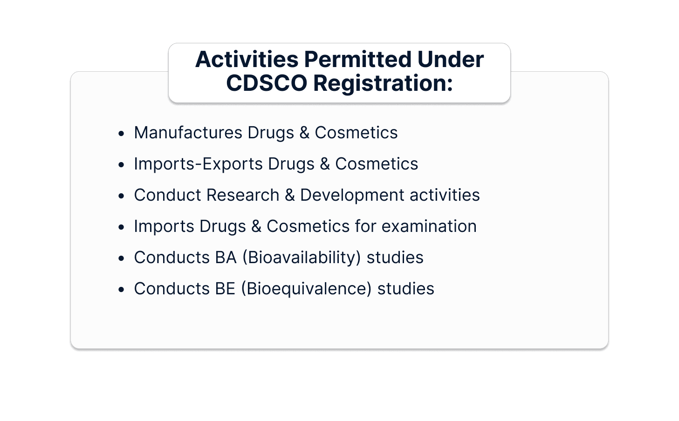Click "Imports Drugs & Cosmetics for examination"
This screenshot has width=679, height=421.
click(305, 226)
